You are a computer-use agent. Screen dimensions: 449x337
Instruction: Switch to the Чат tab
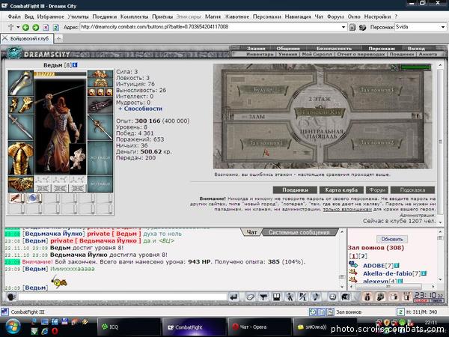click(251, 232)
